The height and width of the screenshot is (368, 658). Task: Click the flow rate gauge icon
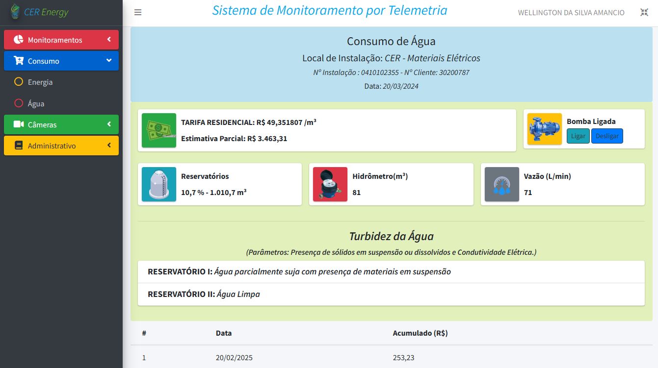click(502, 184)
